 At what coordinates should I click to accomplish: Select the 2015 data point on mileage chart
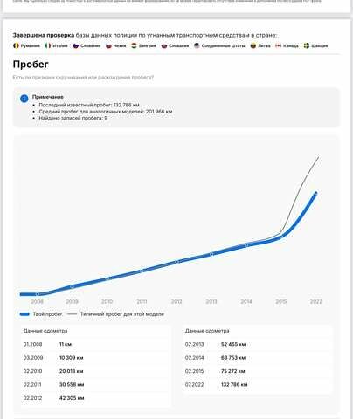(x=281, y=237)
